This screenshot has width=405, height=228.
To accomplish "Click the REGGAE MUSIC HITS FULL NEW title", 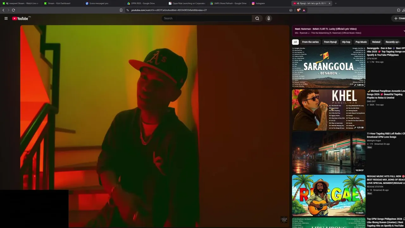I will tap(386, 180).
